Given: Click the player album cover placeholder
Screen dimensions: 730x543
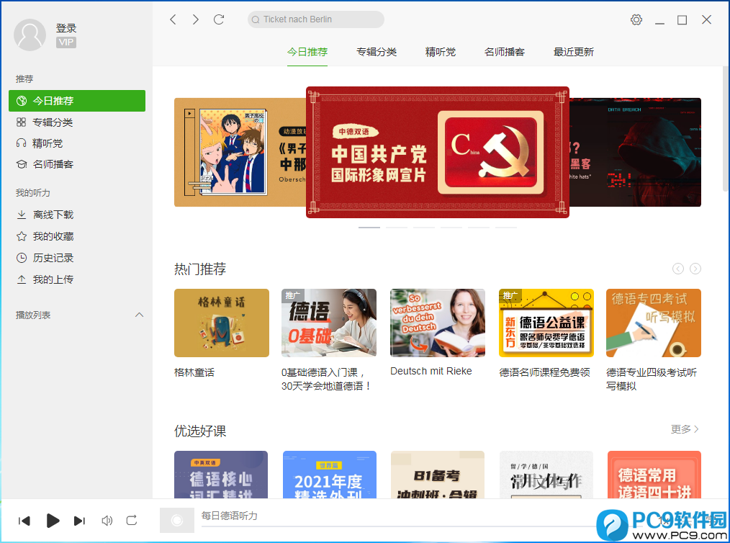Looking at the screenshot, I should click(177, 520).
